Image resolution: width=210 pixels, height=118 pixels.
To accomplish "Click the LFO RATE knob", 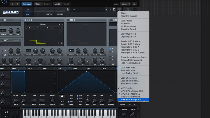I will click(x=88, y=100).
